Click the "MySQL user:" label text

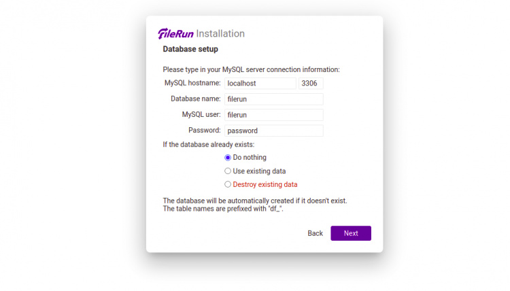tap(201, 115)
